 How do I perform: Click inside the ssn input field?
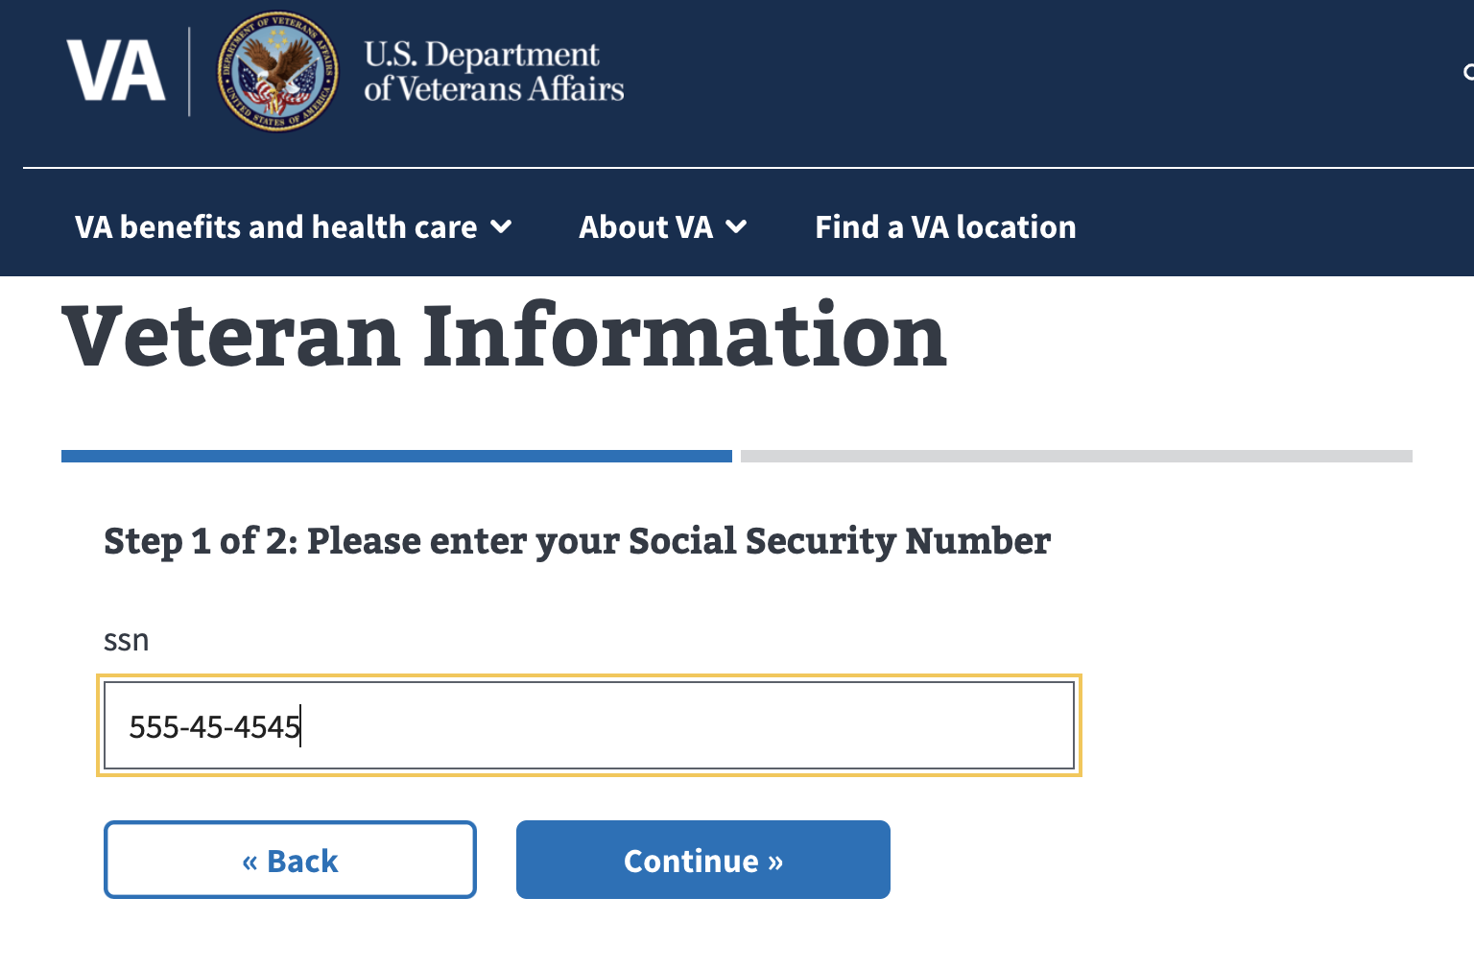tap(588, 725)
